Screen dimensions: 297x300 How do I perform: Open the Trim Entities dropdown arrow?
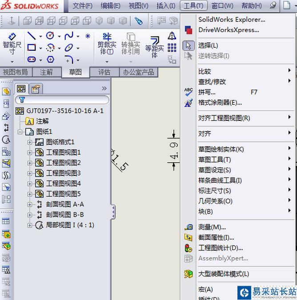tap(107, 62)
